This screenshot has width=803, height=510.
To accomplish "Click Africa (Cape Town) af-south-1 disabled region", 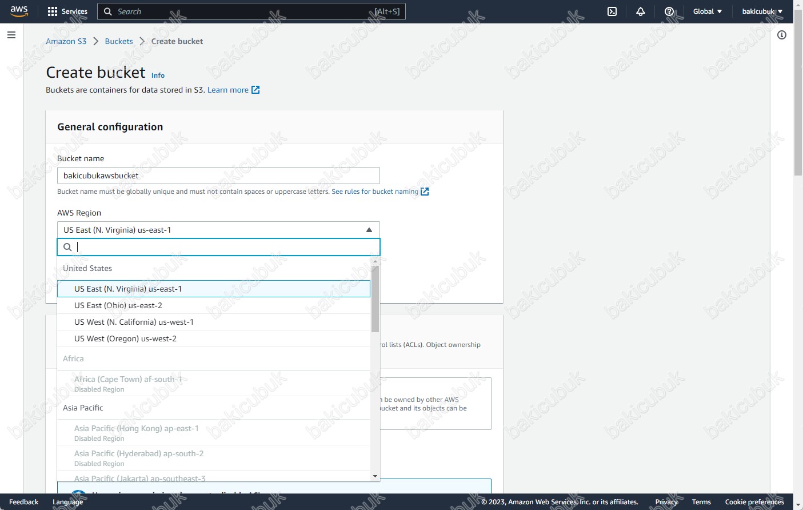I will coord(214,384).
